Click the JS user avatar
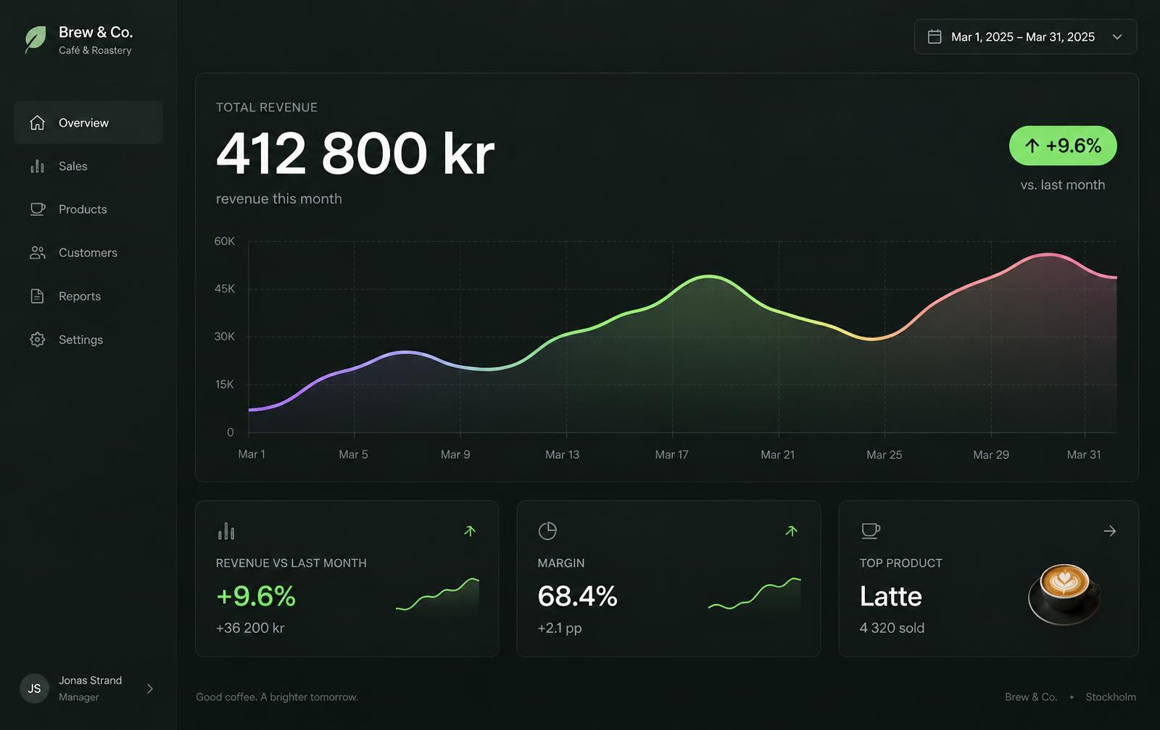The image size is (1160, 730). tap(34, 689)
